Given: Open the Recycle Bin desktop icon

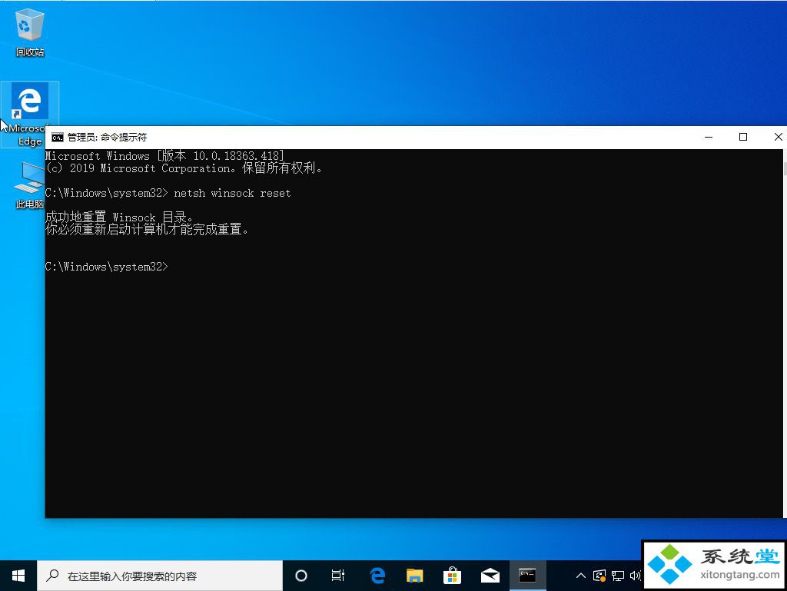Looking at the screenshot, I should pyautogui.click(x=30, y=32).
